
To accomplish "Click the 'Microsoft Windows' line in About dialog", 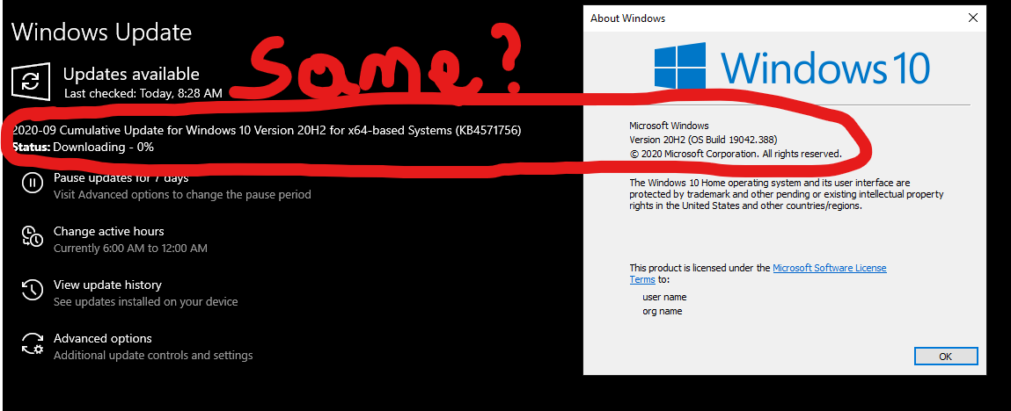I will 669,126.
